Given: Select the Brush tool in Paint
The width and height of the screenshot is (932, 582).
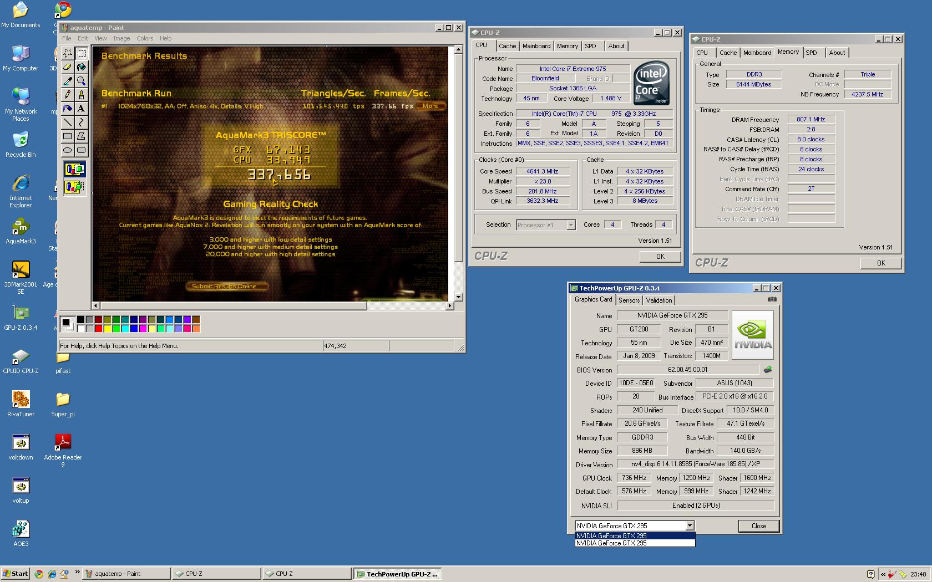Looking at the screenshot, I should 82,95.
